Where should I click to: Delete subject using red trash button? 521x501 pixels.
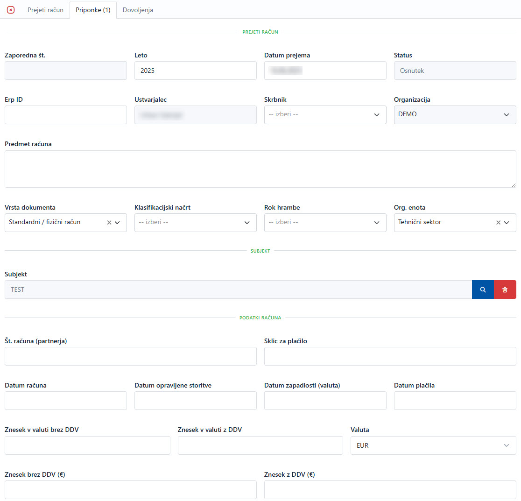point(505,289)
